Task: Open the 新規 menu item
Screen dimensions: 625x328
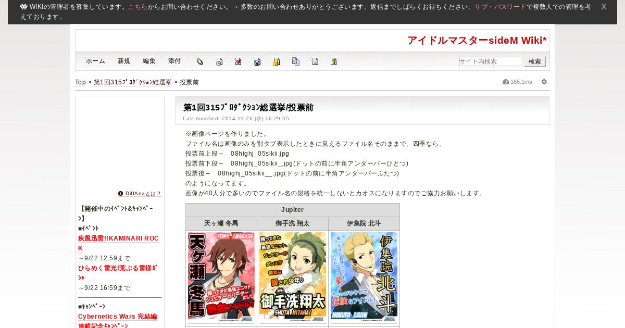Action: coord(124,61)
